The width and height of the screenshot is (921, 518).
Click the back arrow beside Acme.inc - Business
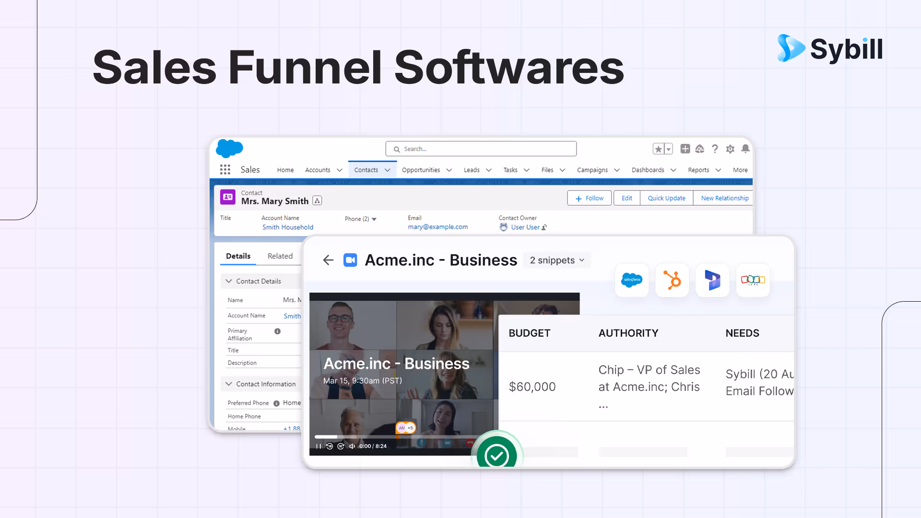(x=328, y=260)
